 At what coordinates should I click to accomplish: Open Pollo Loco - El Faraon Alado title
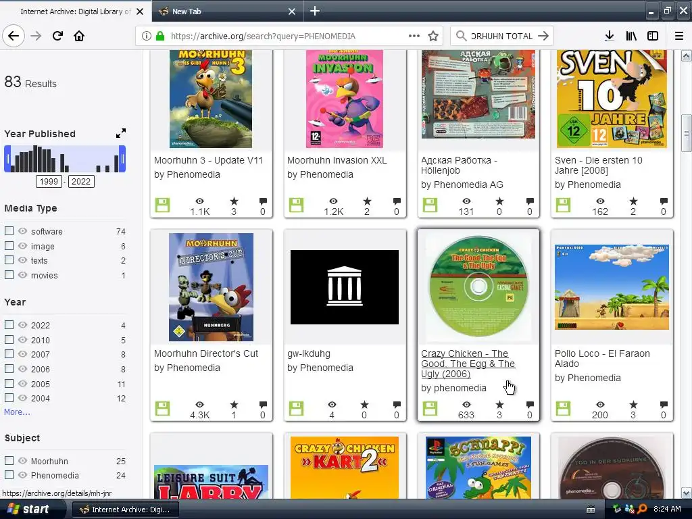pyautogui.click(x=602, y=358)
